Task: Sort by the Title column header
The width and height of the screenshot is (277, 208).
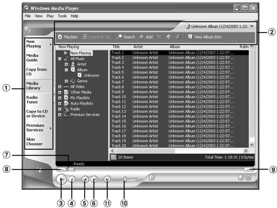Action: [120, 47]
